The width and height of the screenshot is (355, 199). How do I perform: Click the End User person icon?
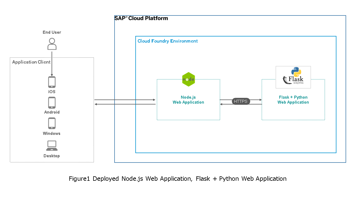pos(52,44)
